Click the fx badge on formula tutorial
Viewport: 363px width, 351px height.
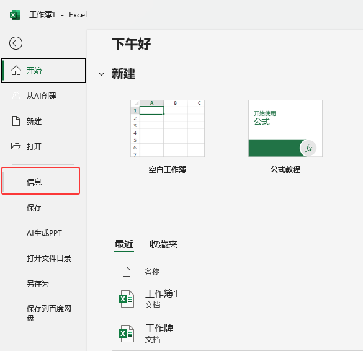(308, 148)
